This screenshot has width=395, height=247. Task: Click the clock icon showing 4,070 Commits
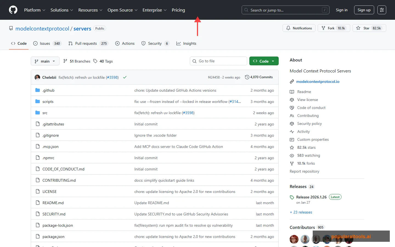pyautogui.click(x=246, y=77)
